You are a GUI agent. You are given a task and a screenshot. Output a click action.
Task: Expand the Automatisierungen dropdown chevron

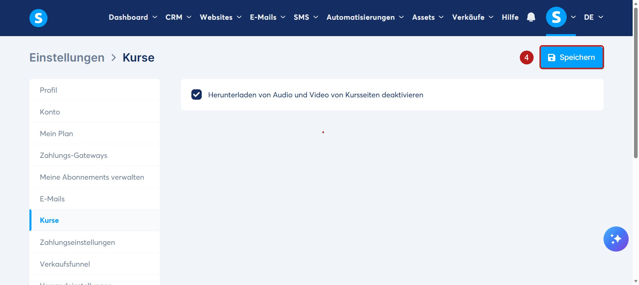point(401,17)
